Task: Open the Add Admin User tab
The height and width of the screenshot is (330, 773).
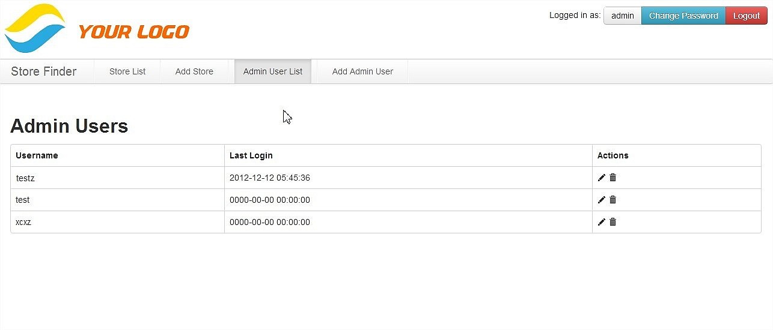Action: click(362, 71)
